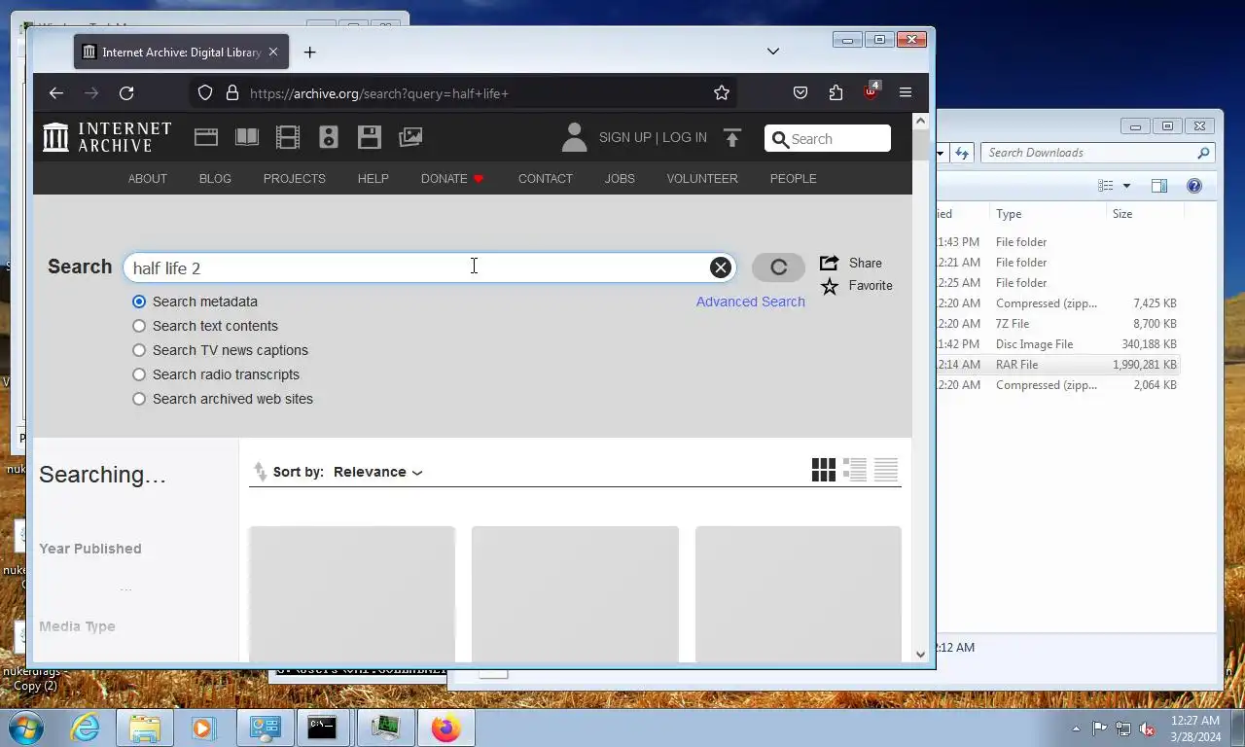Select the Internet Archive browser tab
This screenshot has width=1245, height=747.
(180, 53)
